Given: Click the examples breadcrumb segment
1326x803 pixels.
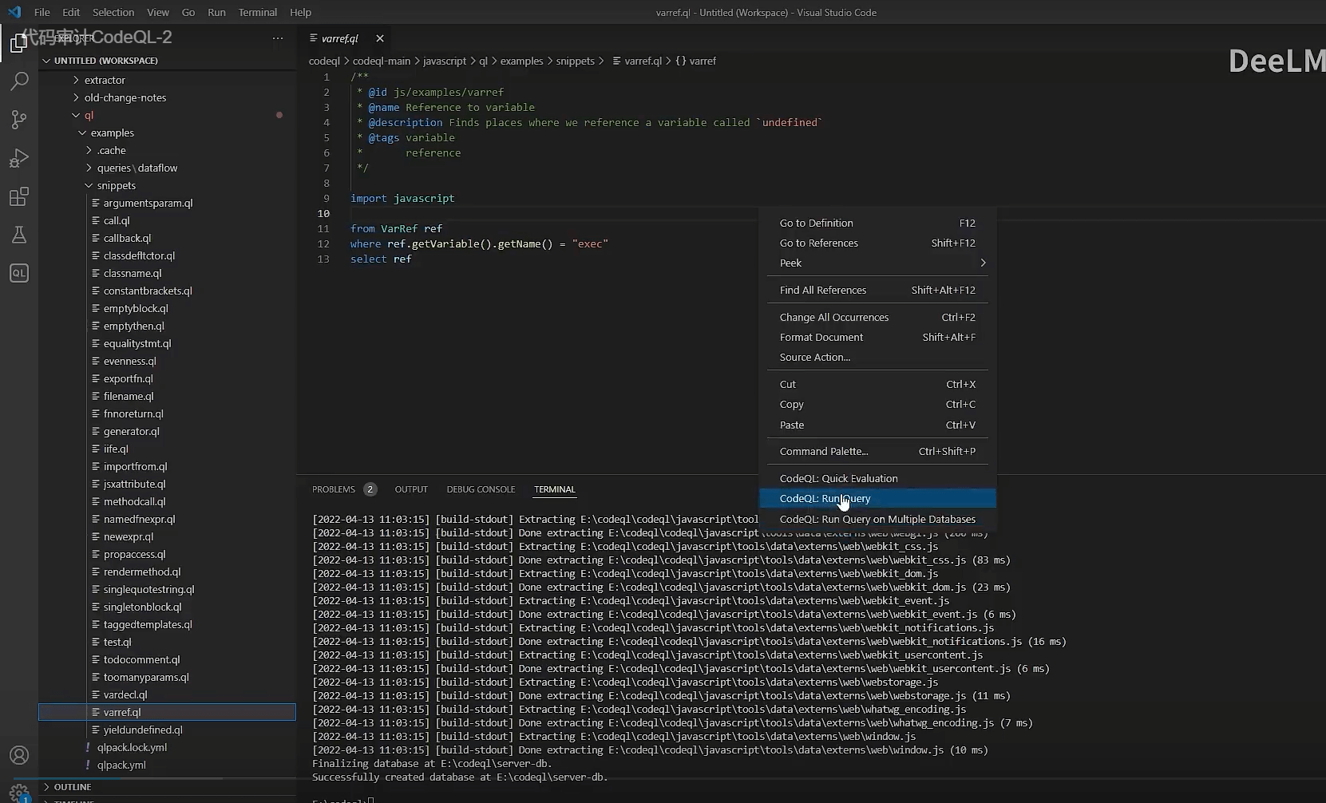Looking at the screenshot, I should tap(521, 61).
